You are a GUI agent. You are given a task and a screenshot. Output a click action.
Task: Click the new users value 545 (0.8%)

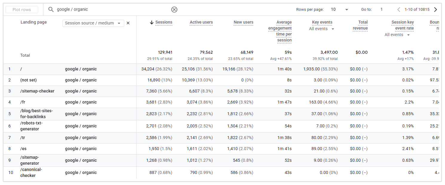243,160
